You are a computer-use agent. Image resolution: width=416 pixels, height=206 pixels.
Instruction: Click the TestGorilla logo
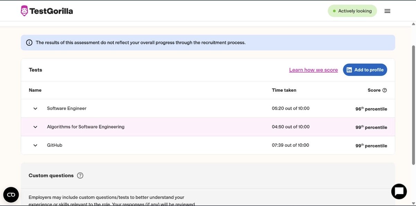[47, 11]
